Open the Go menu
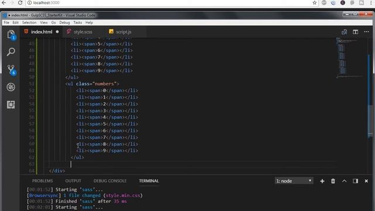375x211 pixels. 53,22
